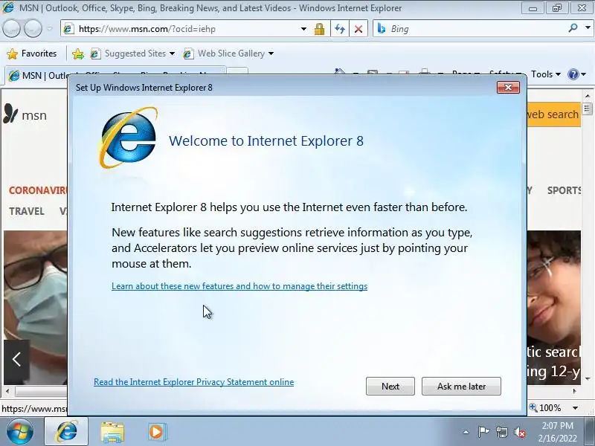595x446 pixels.
Task: Open Windows Media Player from taskbar
Action: 156,432
